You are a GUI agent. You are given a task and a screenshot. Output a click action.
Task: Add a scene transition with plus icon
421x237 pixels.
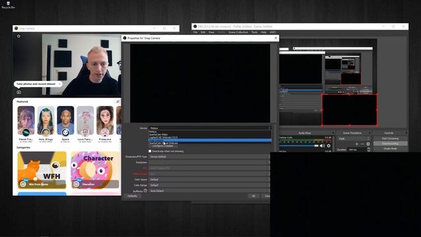pyautogui.click(x=357, y=144)
